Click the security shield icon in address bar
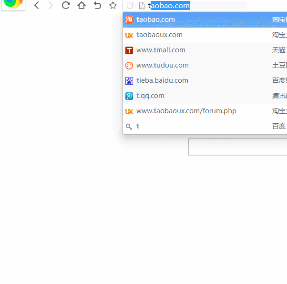The width and height of the screenshot is (287, 284). coord(130,5)
